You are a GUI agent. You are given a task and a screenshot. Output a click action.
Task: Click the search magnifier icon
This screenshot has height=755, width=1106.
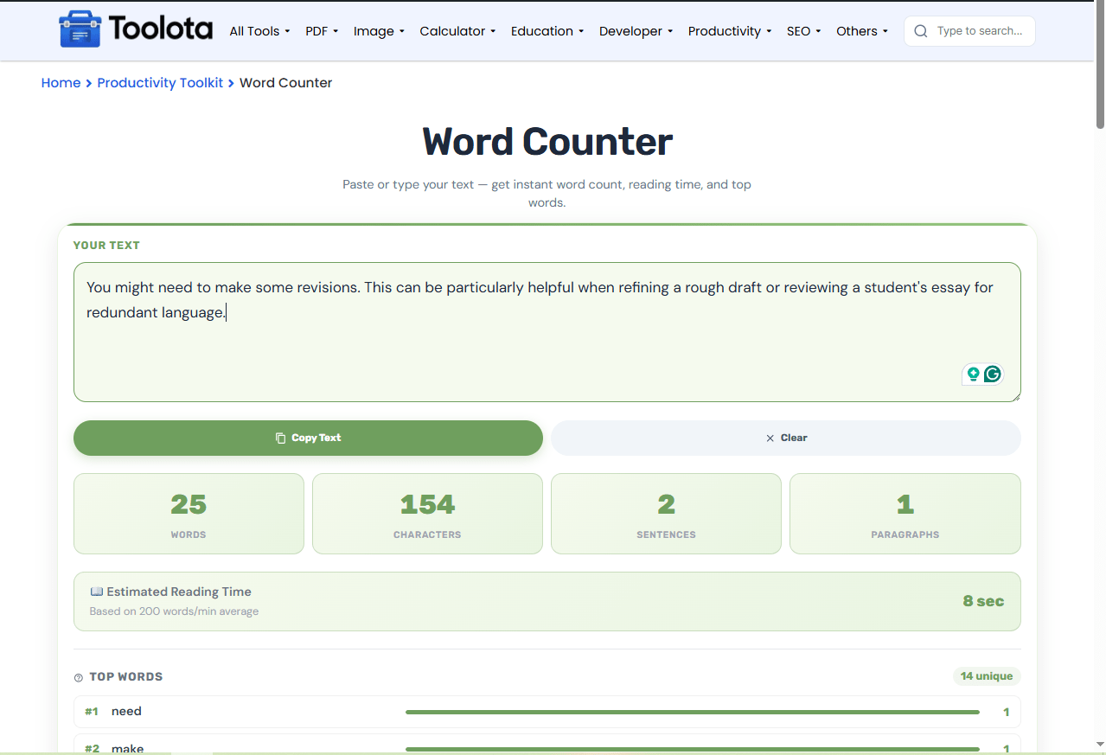click(x=921, y=31)
